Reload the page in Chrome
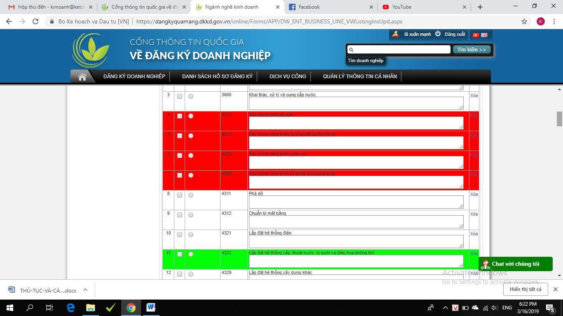The width and height of the screenshot is (563, 316). pyautogui.click(x=35, y=21)
